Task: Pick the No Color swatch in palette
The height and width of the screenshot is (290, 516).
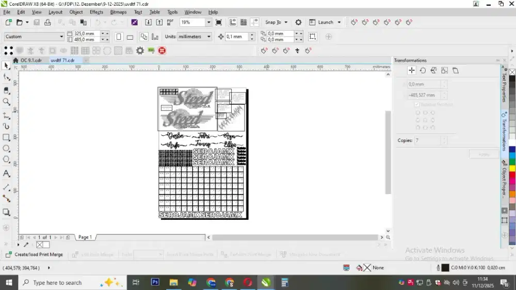Action: point(512,72)
